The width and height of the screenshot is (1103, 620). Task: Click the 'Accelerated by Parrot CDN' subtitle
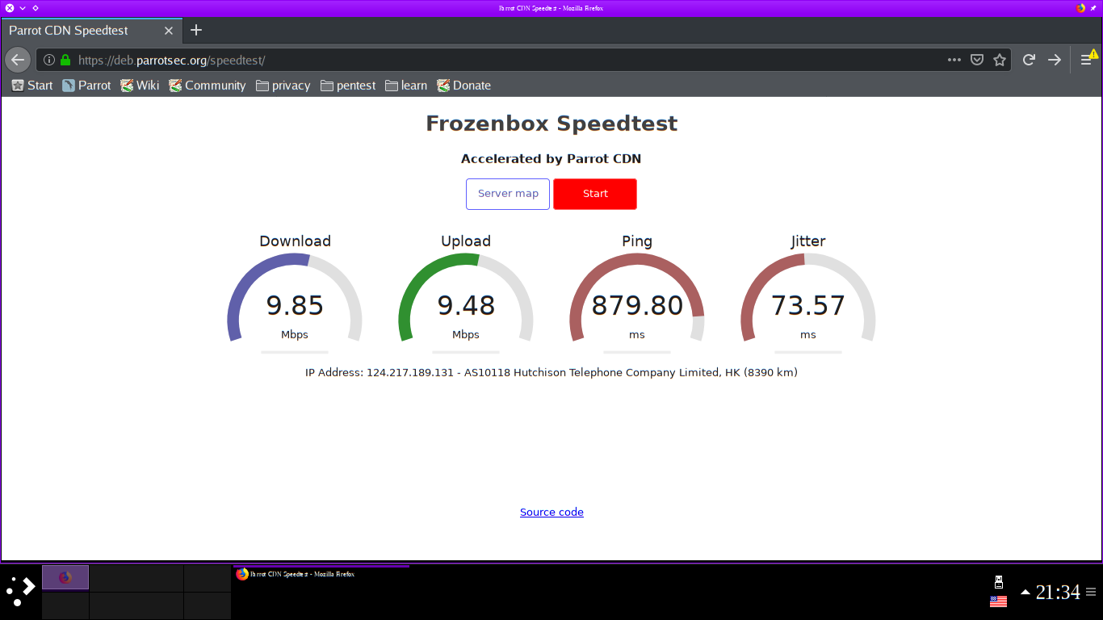point(551,159)
